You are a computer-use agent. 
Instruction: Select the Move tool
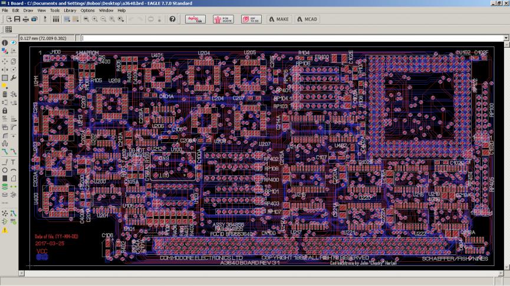click(5, 61)
